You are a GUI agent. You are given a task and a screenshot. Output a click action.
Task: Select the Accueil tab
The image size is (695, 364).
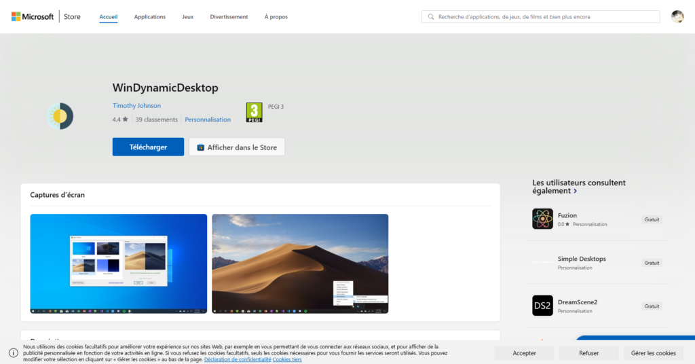[x=108, y=17]
